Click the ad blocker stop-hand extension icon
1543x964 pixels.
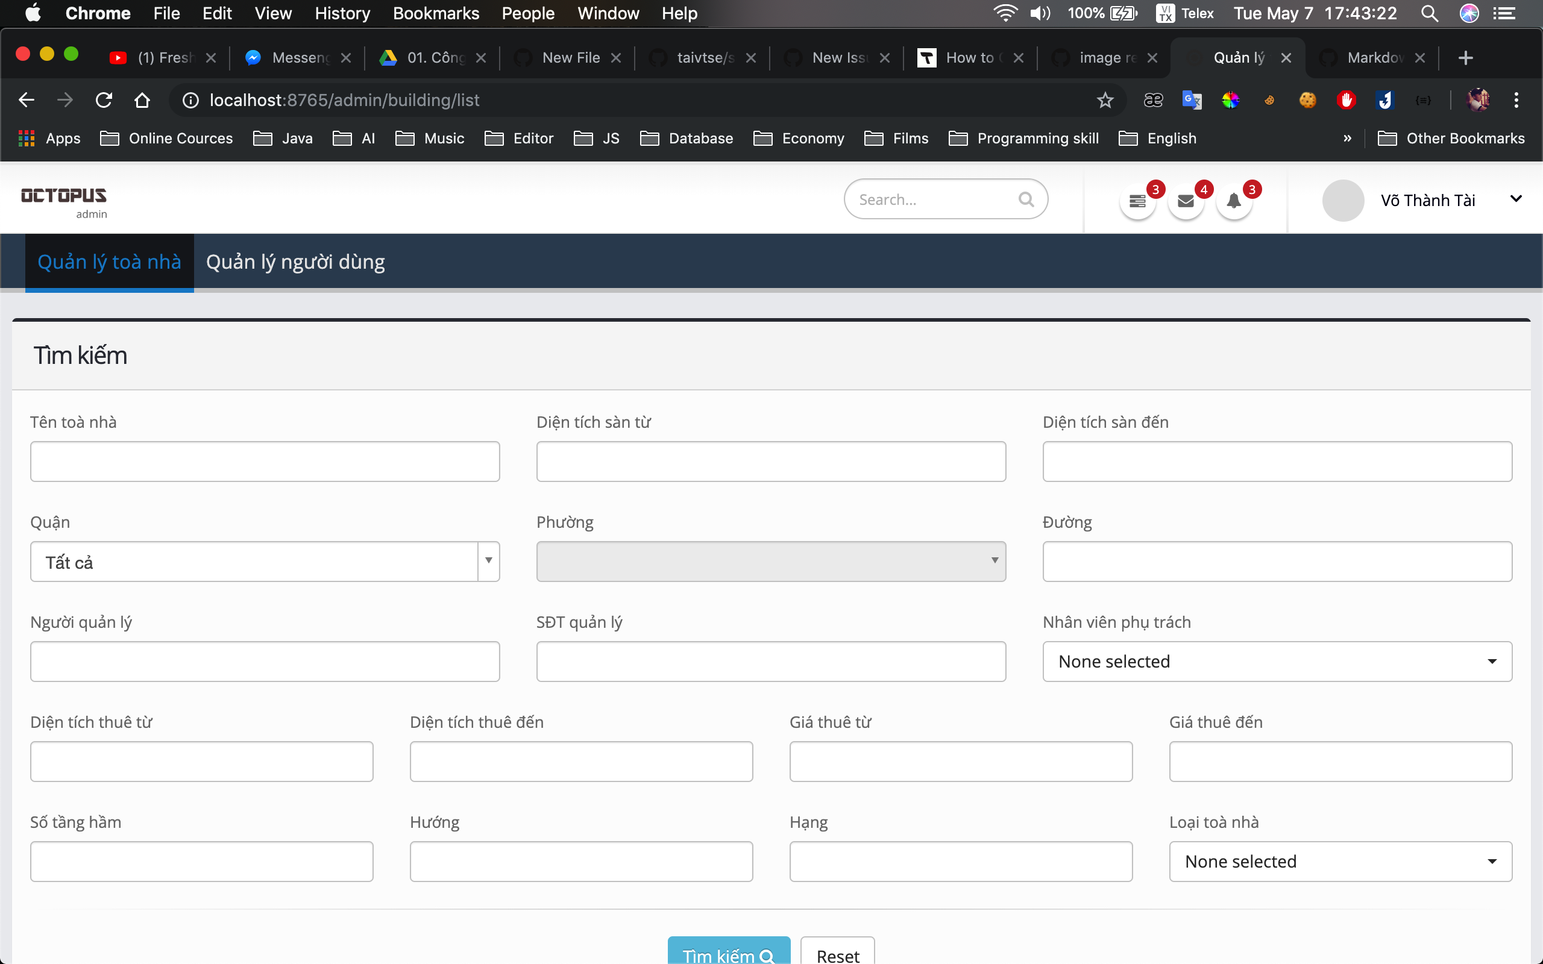point(1347,100)
